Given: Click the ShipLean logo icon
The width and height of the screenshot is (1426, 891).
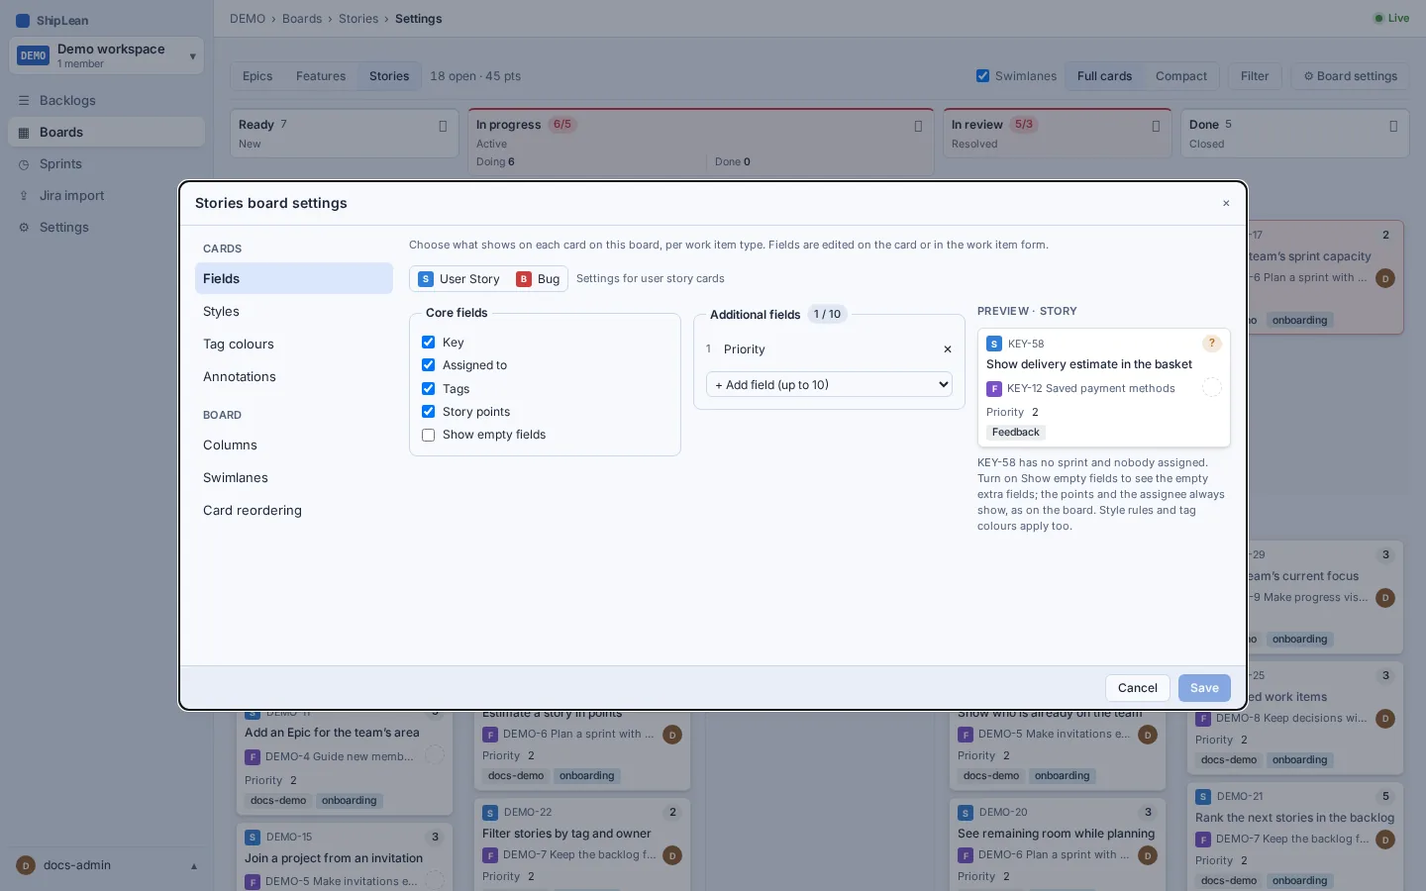Looking at the screenshot, I should (x=23, y=21).
